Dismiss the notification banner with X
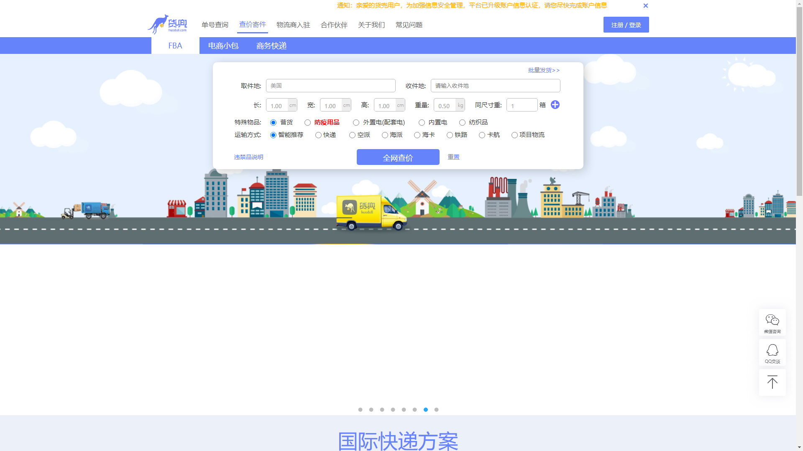This screenshot has height=451, width=803. point(645,6)
